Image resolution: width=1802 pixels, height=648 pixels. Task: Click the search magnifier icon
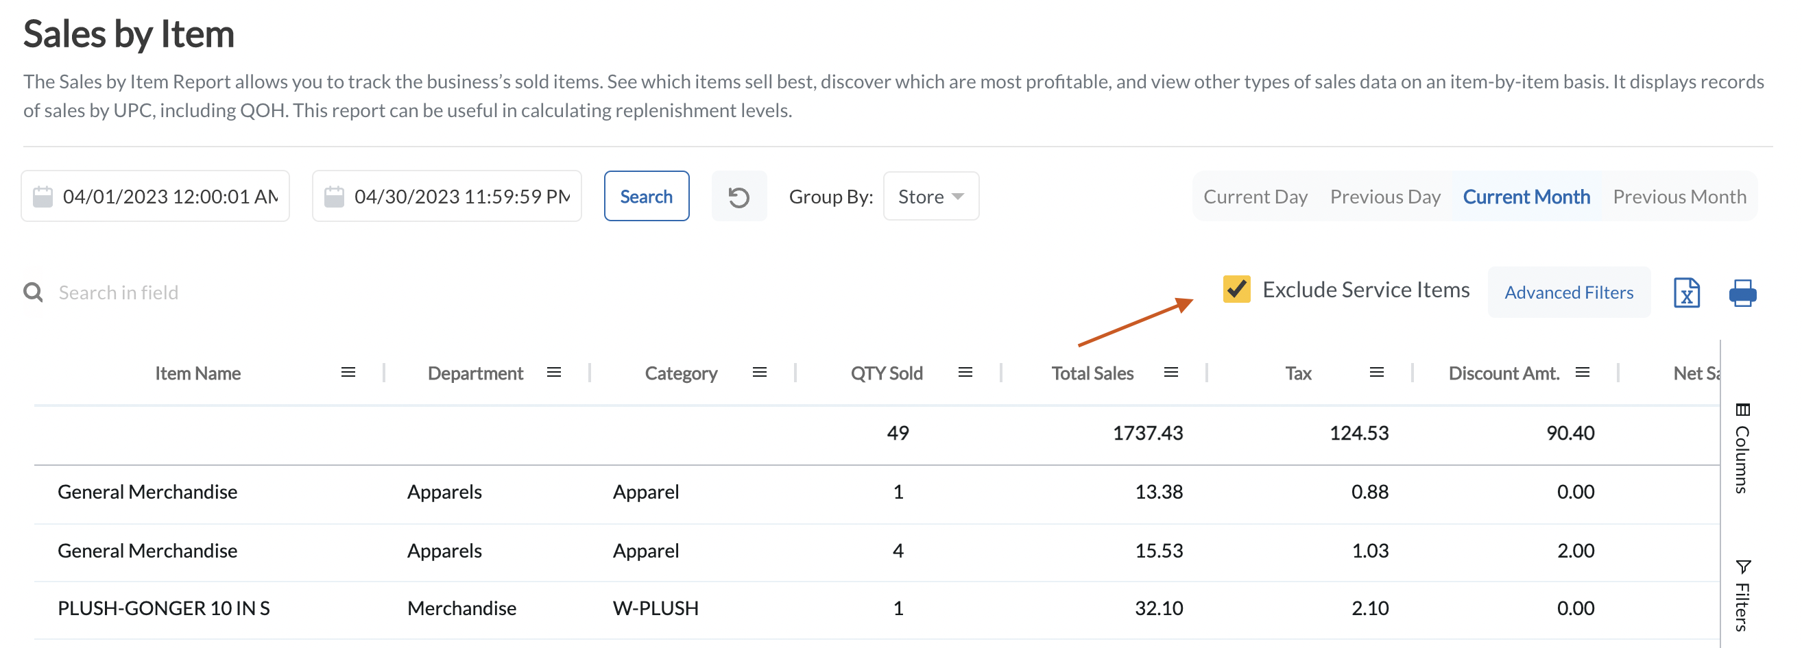[x=33, y=292]
